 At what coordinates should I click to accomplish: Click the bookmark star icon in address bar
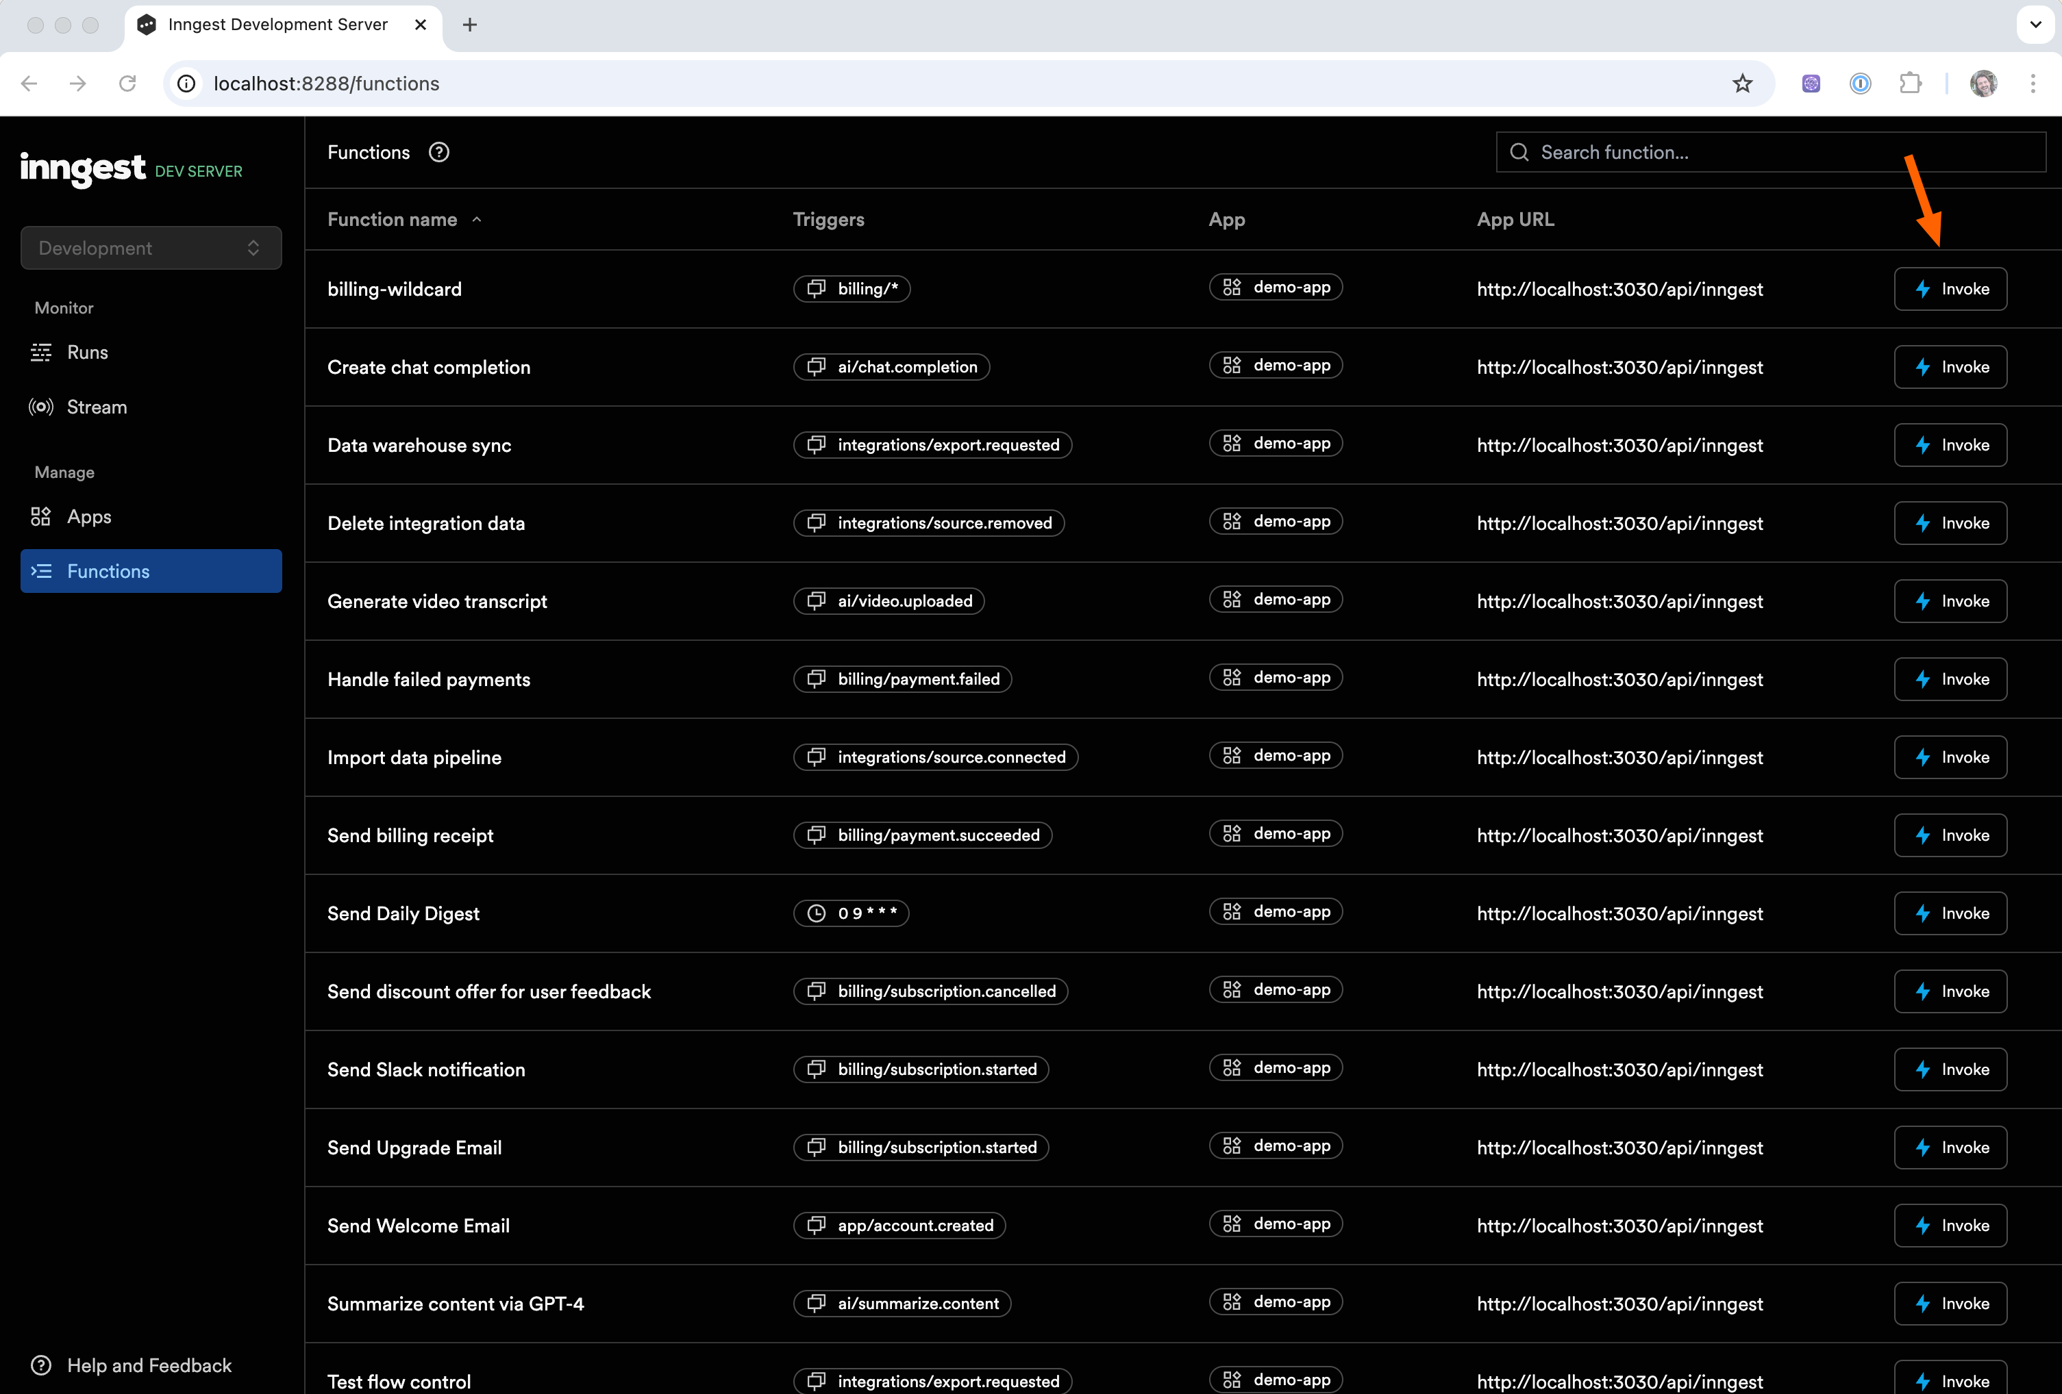click(x=1741, y=84)
